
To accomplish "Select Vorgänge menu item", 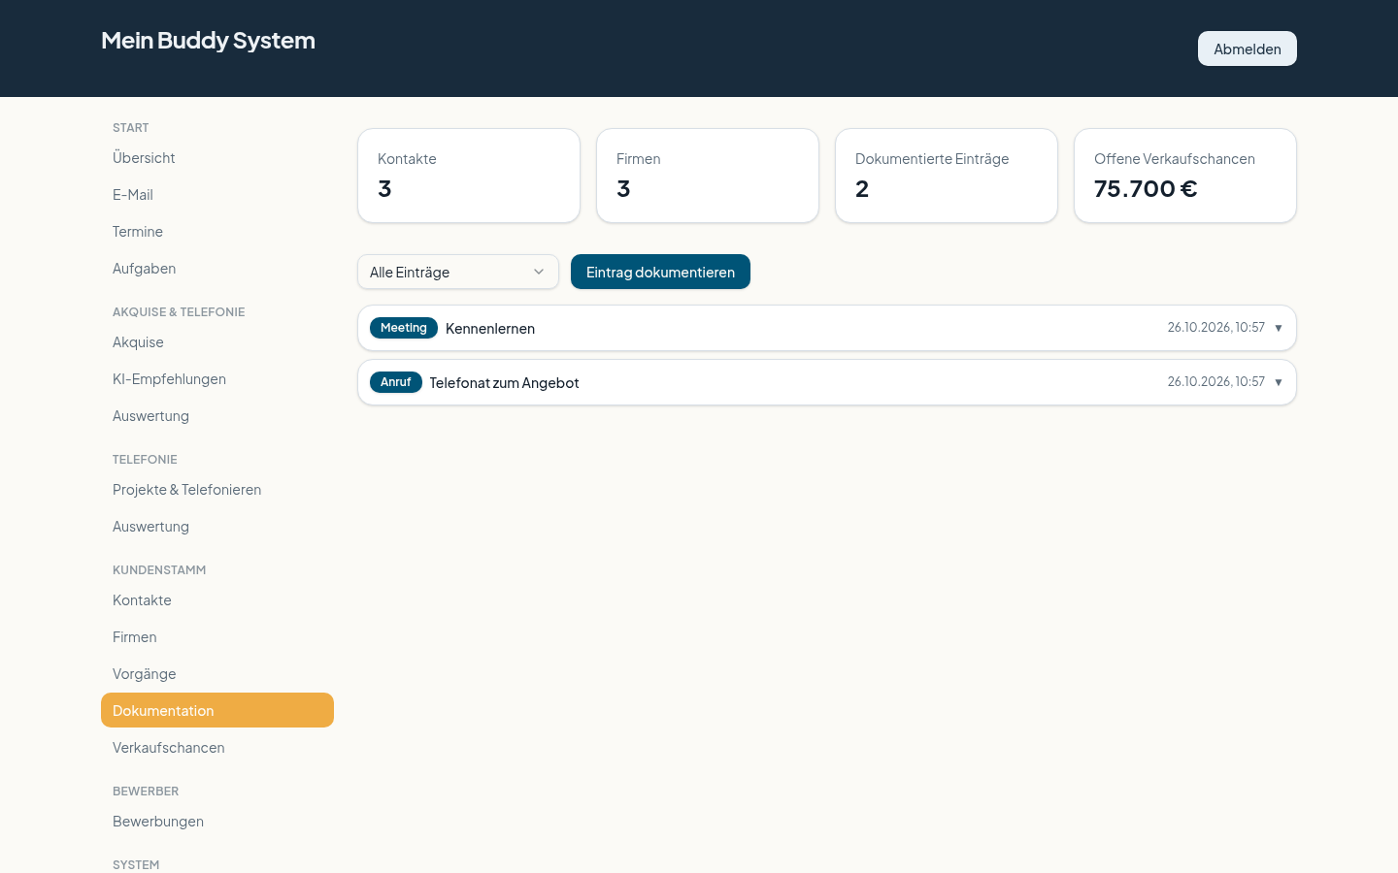I will pyautogui.click(x=217, y=673).
